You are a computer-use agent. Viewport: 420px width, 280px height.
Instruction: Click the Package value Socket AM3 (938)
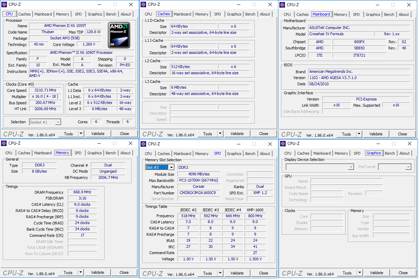pos(65,38)
